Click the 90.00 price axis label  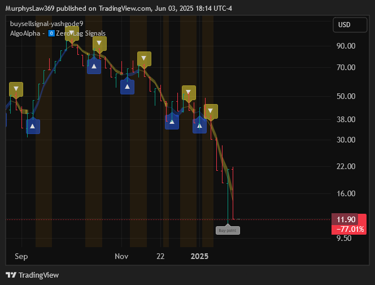[x=346, y=46]
